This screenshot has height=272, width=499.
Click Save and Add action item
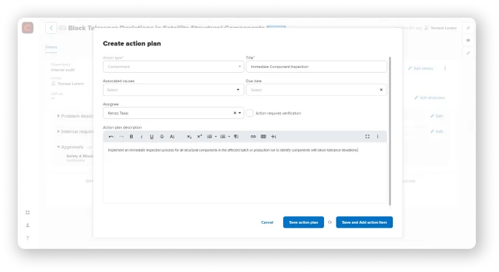364,222
